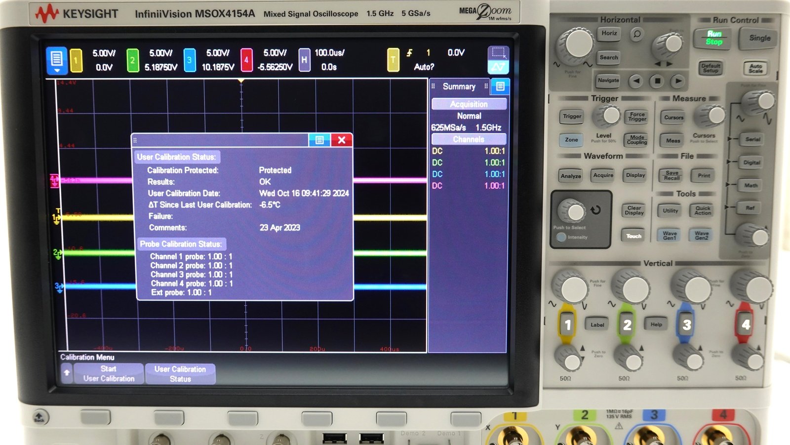Image resolution: width=790 pixels, height=445 pixels.
Task: Tap the zoom box selection icon
Action: point(498,53)
